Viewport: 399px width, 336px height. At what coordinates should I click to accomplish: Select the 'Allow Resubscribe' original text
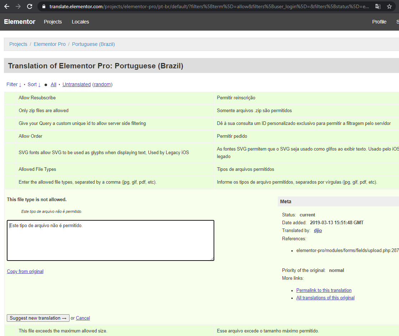37,98
